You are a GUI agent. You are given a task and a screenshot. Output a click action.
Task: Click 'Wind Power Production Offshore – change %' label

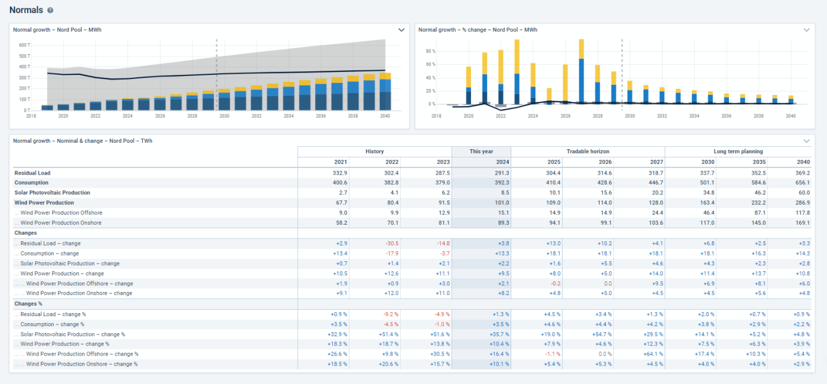pyautogui.click(x=82, y=354)
